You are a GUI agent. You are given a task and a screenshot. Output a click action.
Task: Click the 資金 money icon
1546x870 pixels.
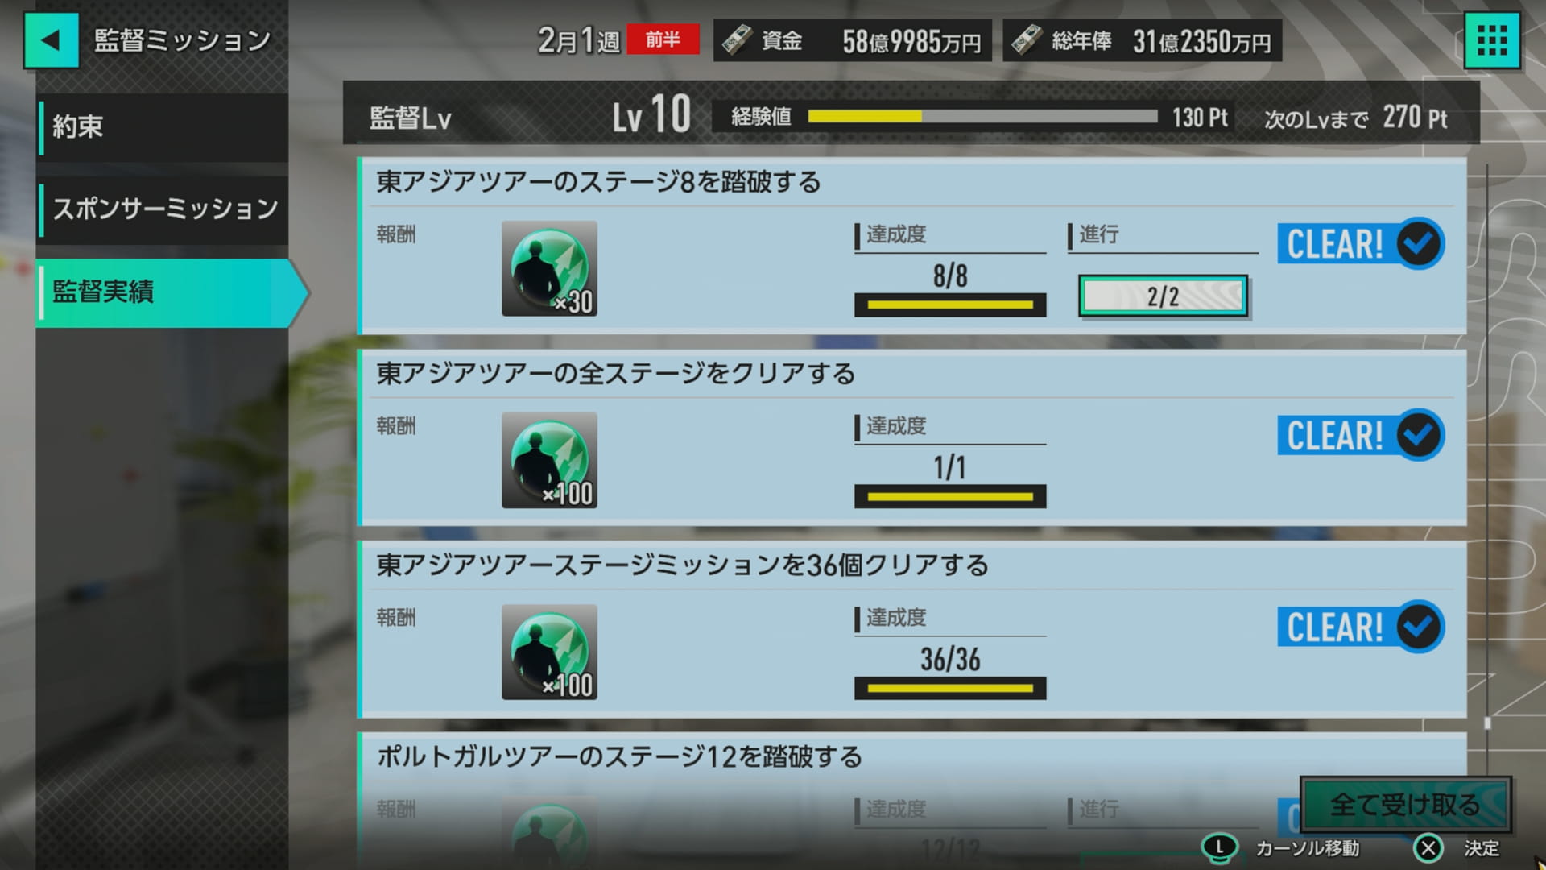coord(737,40)
